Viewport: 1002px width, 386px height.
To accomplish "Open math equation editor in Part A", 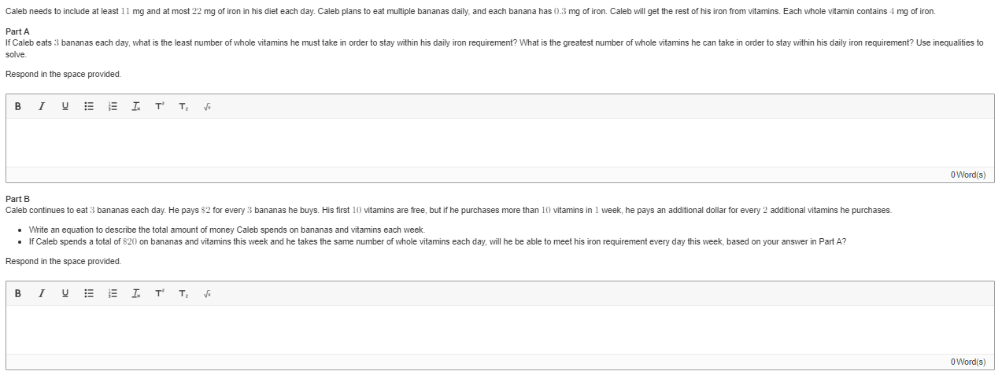I will [x=207, y=106].
